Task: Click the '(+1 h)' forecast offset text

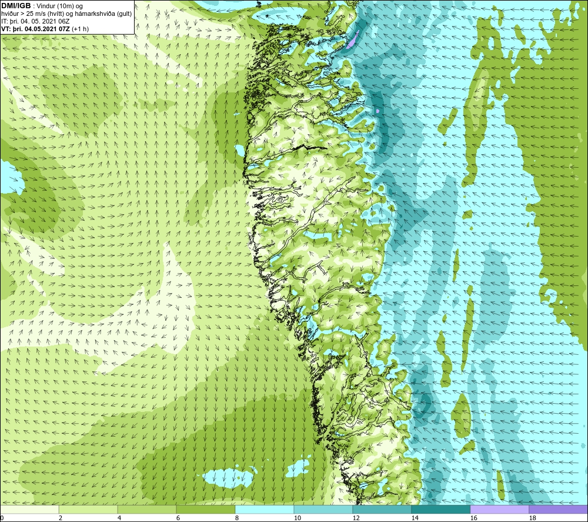Action: 80,29
